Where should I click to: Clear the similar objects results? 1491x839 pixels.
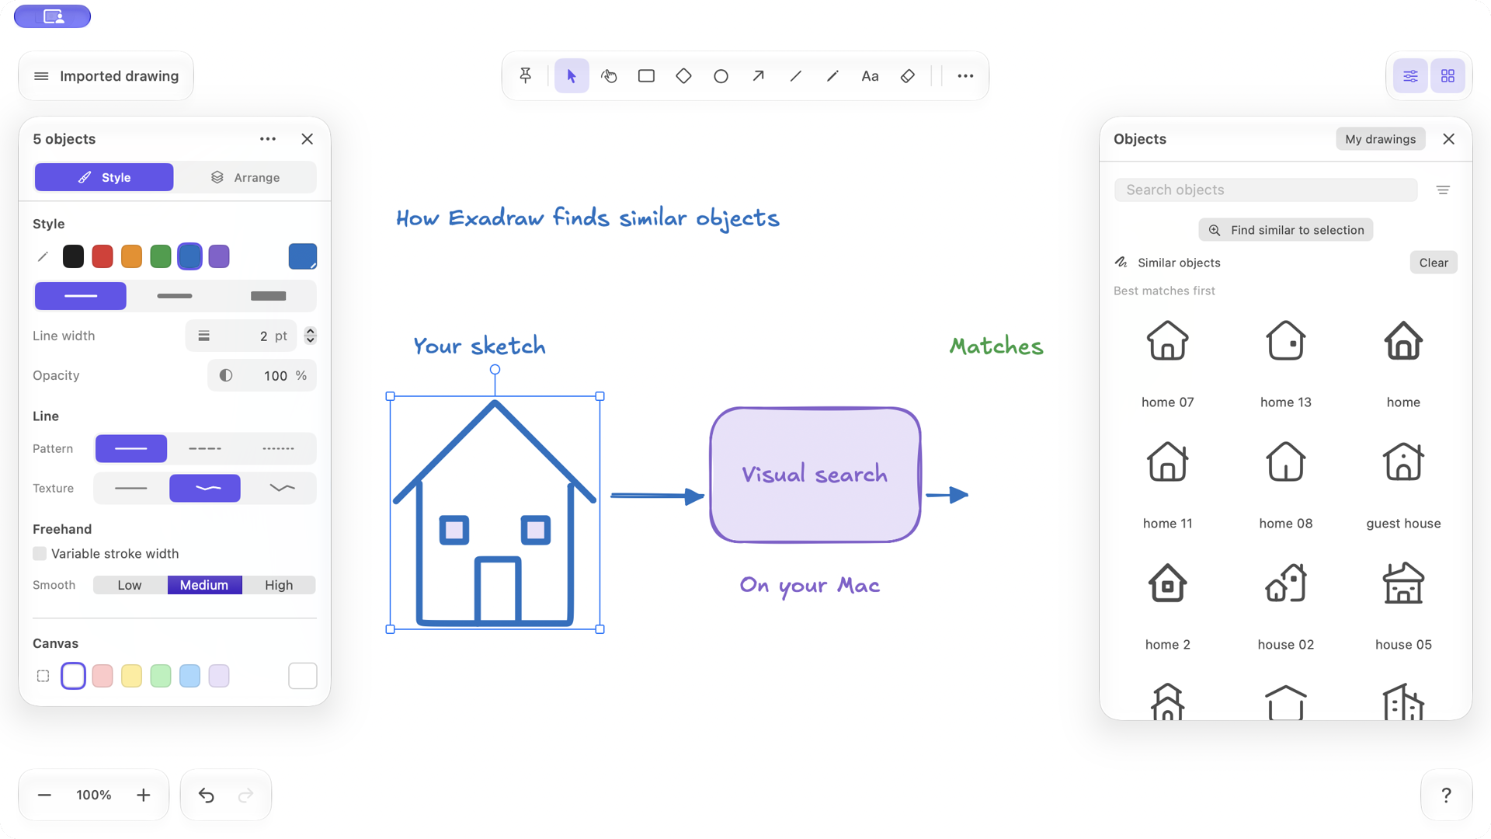(x=1434, y=263)
